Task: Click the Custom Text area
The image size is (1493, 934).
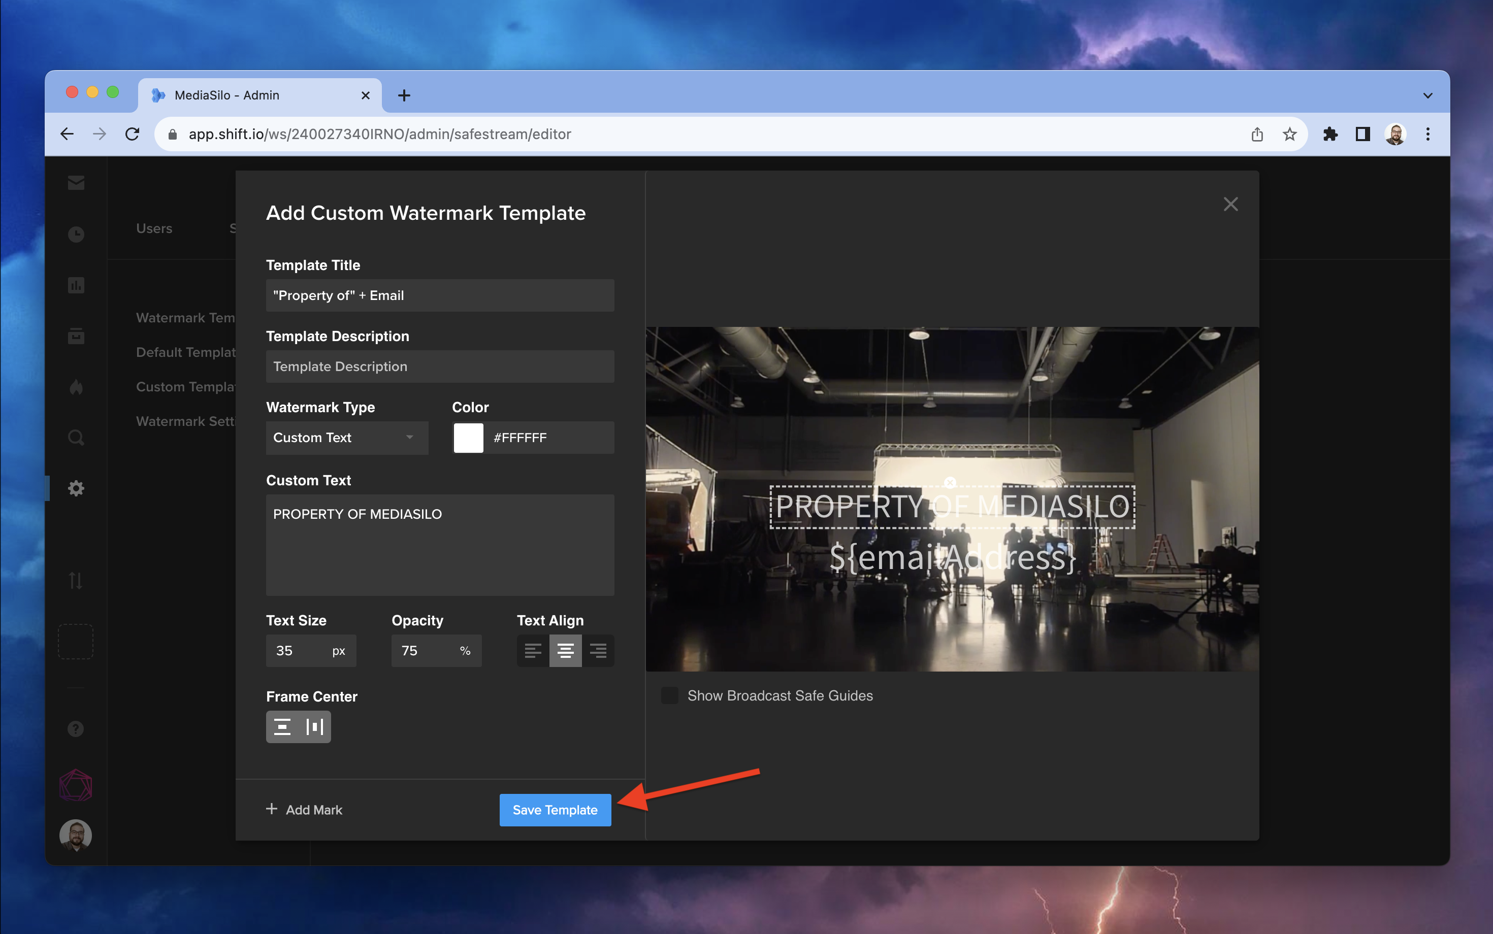Action: [x=440, y=545]
